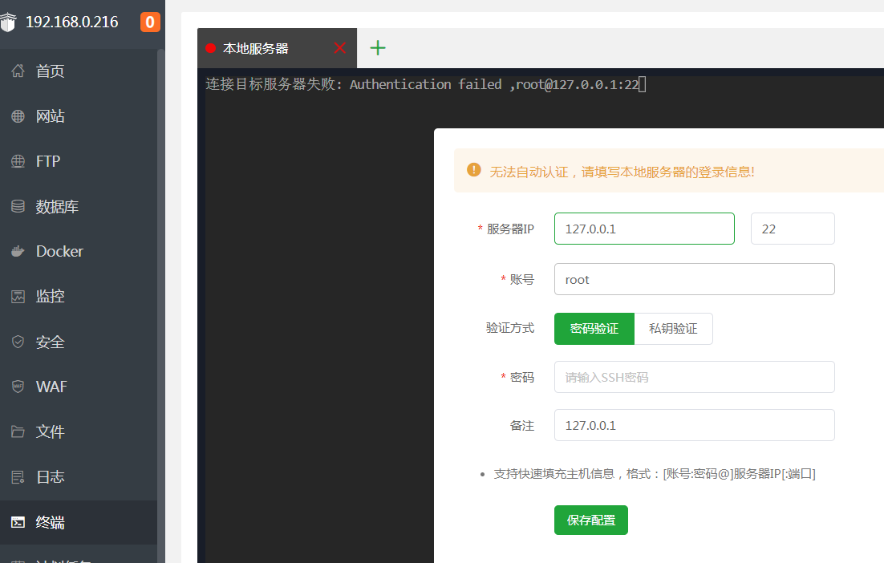Select 密码验证 password authentication mode

click(594, 329)
